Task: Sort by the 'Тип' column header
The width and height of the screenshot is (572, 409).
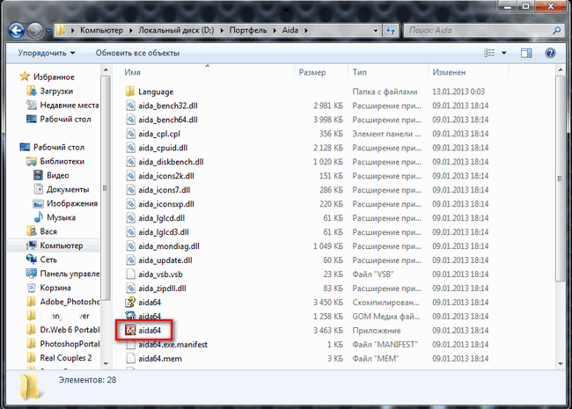Action: tap(359, 72)
